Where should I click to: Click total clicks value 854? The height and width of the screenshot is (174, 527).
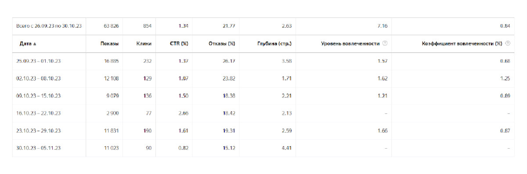point(147,26)
